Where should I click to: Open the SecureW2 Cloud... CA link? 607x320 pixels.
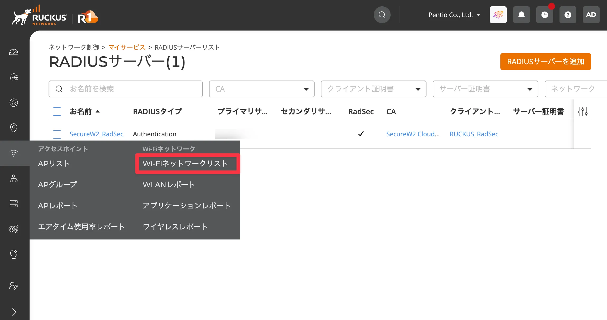[x=413, y=134]
